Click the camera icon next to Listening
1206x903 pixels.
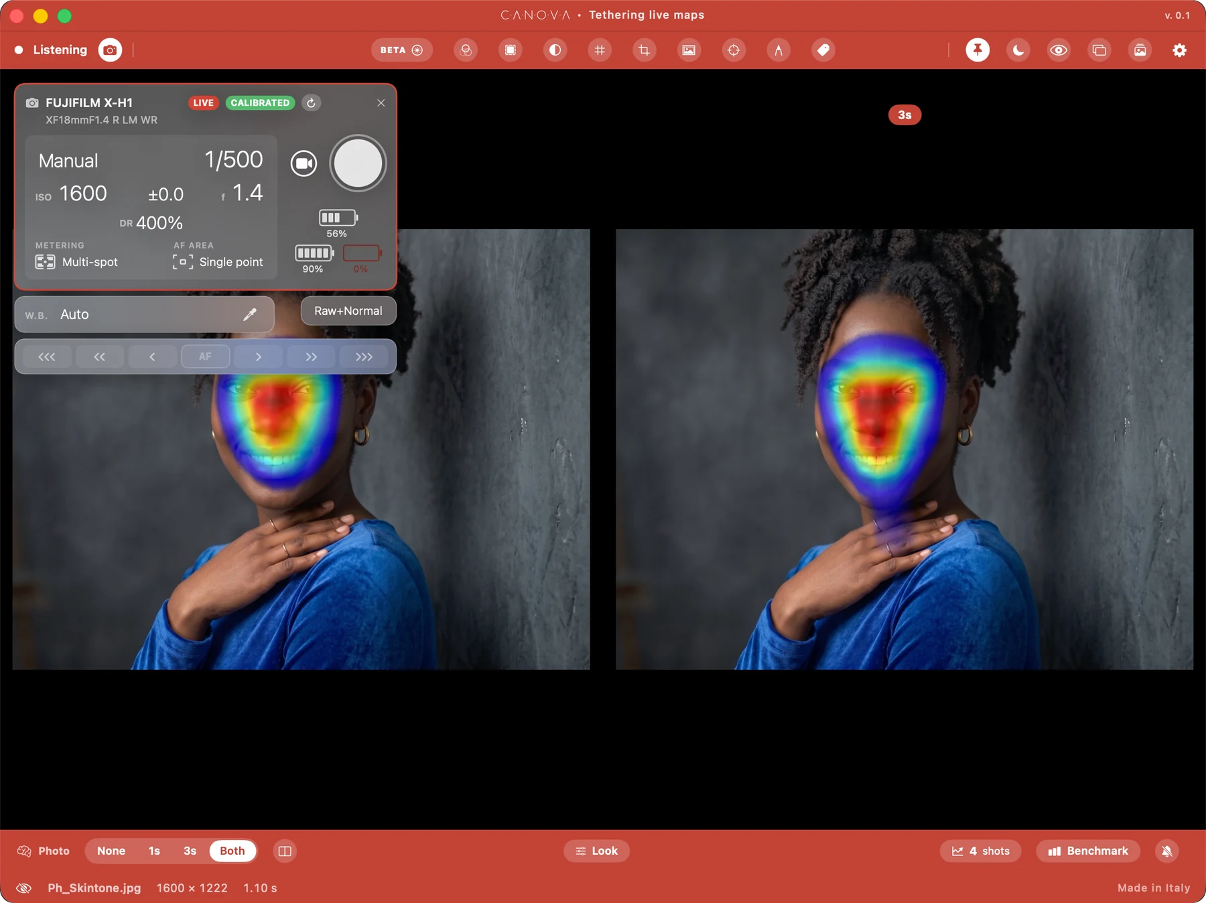110,50
